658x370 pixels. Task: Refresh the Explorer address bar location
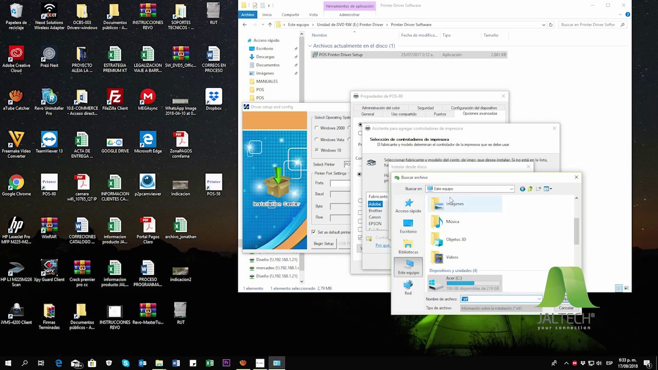pyautogui.click(x=551, y=25)
